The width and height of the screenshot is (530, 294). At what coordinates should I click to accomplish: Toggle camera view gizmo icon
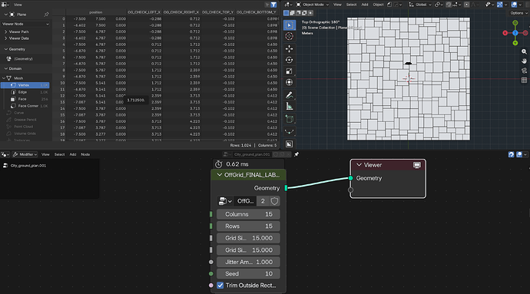click(524, 71)
